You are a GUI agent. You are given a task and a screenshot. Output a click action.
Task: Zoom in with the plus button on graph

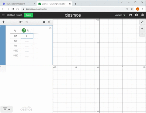(142, 29)
